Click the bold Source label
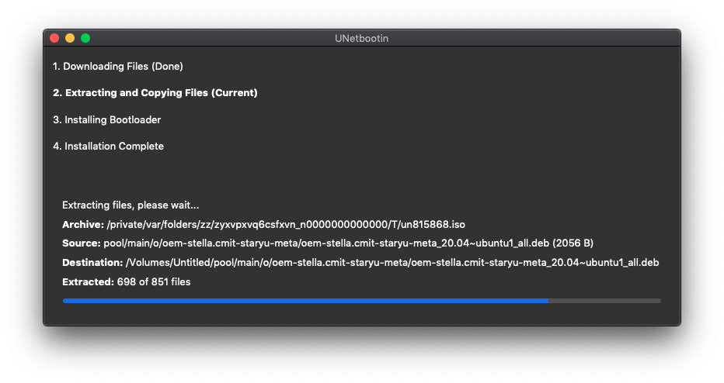The height and width of the screenshot is (383, 724). pyautogui.click(x=82, y=243)
